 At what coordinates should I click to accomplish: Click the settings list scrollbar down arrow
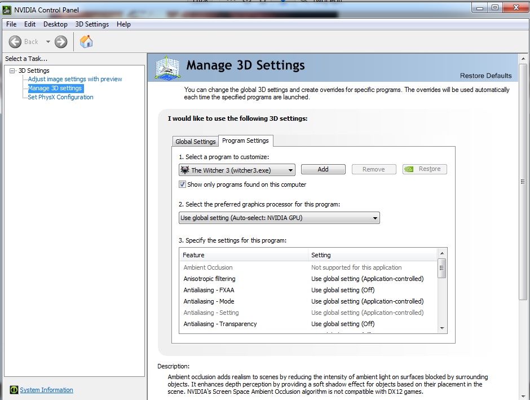(x=441, y=328)
